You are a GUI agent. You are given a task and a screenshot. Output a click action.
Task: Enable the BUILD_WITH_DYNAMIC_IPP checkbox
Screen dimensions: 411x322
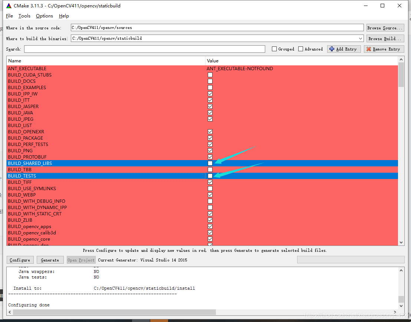(210, 207)
